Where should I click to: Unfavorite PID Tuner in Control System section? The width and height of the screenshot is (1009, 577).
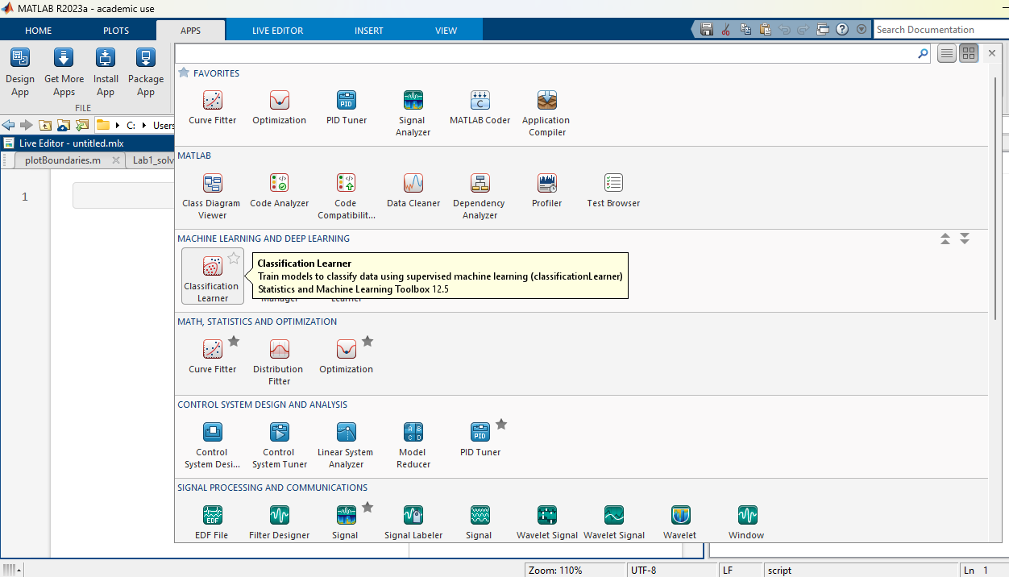[x=501, y=425]
